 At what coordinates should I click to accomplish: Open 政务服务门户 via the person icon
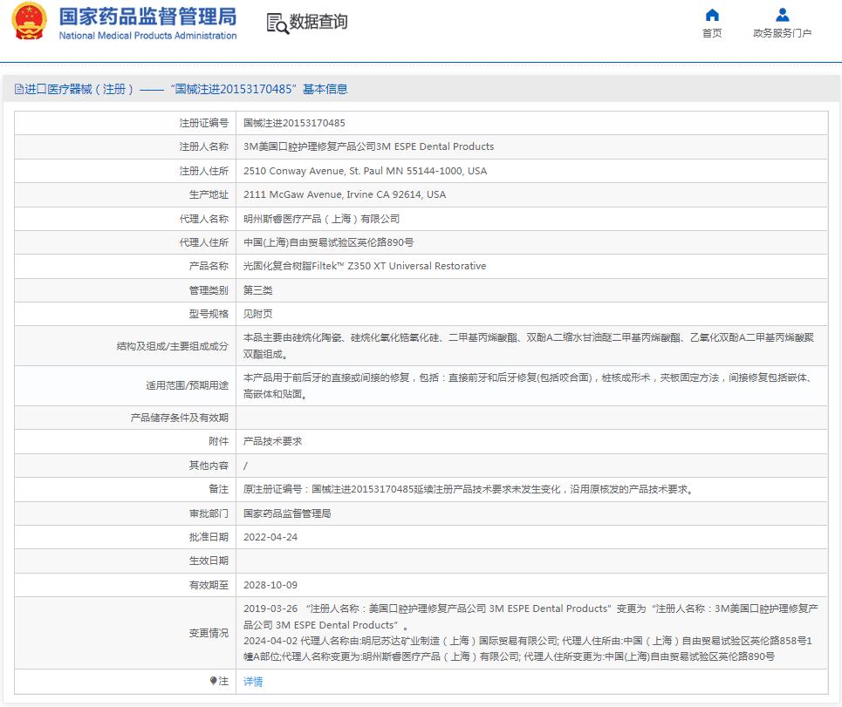[783, 15]
